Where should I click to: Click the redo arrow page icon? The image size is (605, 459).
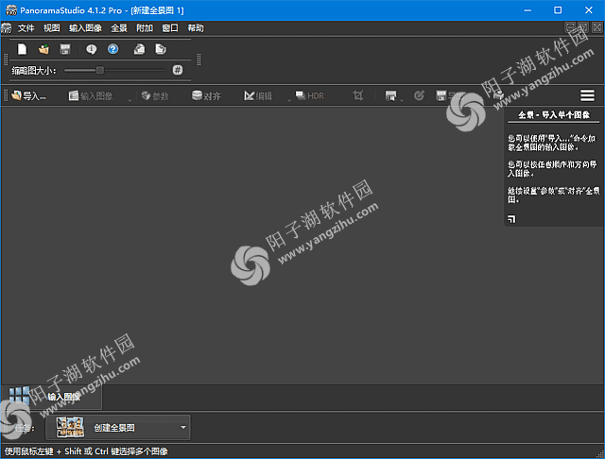[x=161, y=49]
